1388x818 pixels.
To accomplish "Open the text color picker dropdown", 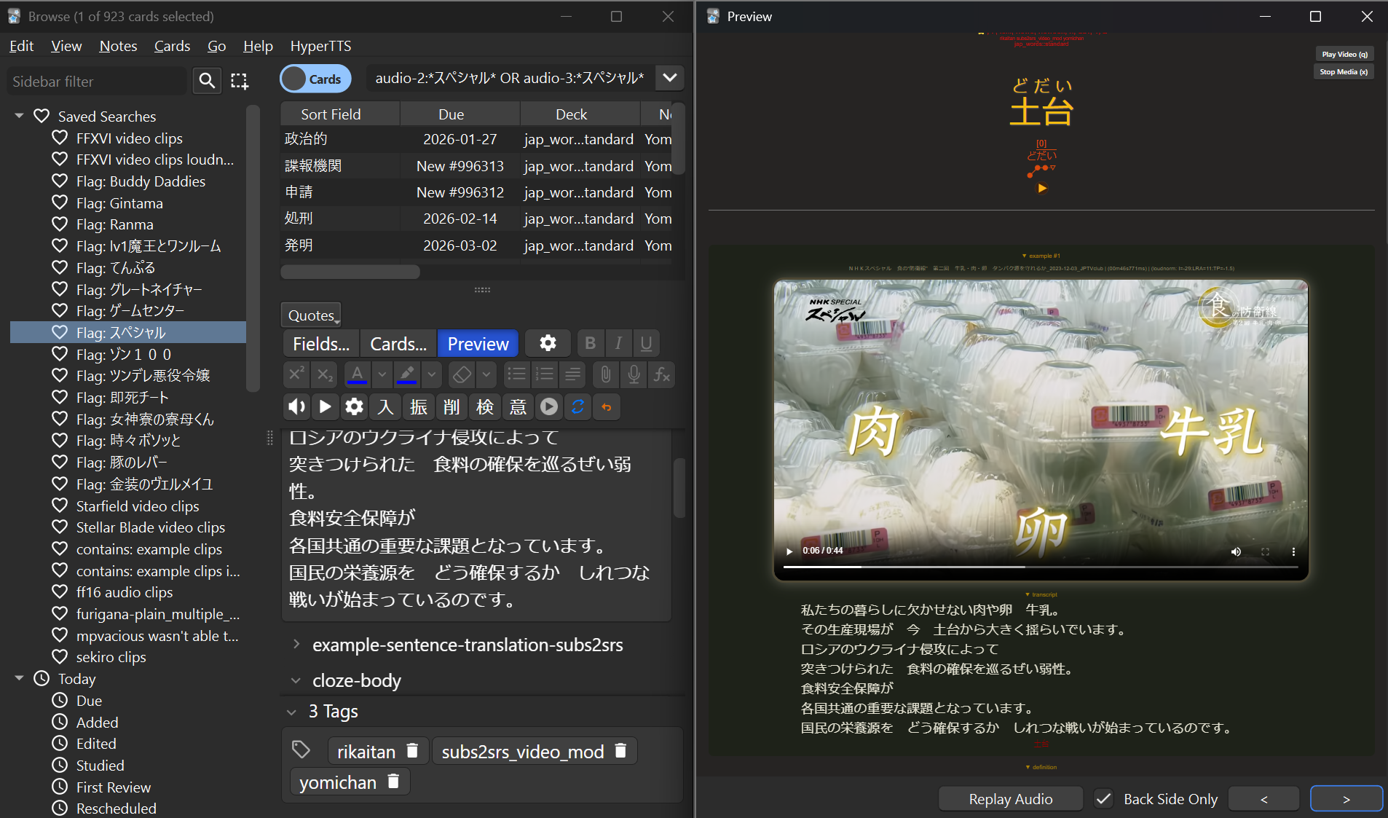I will click(382, 374).
